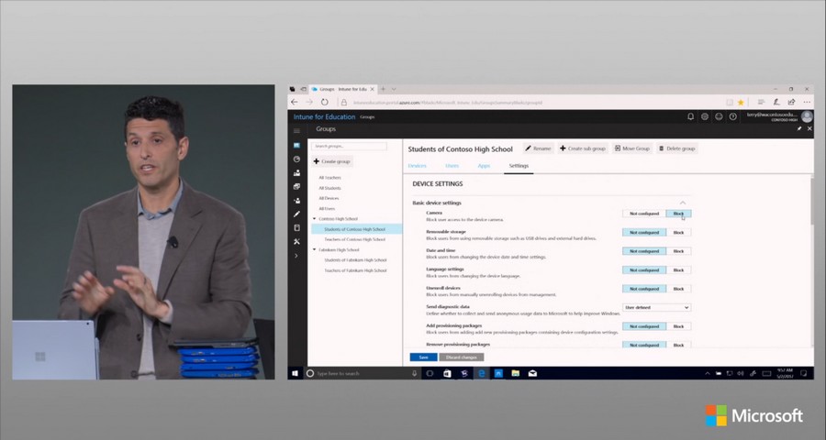826x440 pixels.
Task: Click Discard changes
Action: (462, 357)
